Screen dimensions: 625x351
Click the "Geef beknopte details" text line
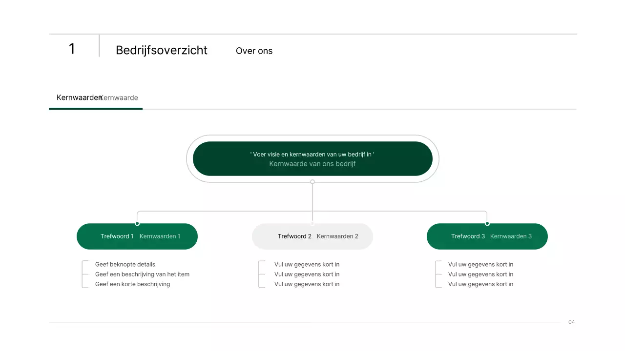coord(125,264)
